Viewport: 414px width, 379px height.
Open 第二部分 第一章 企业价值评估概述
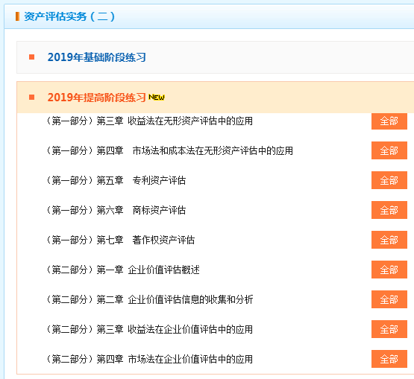pos(123,270)
